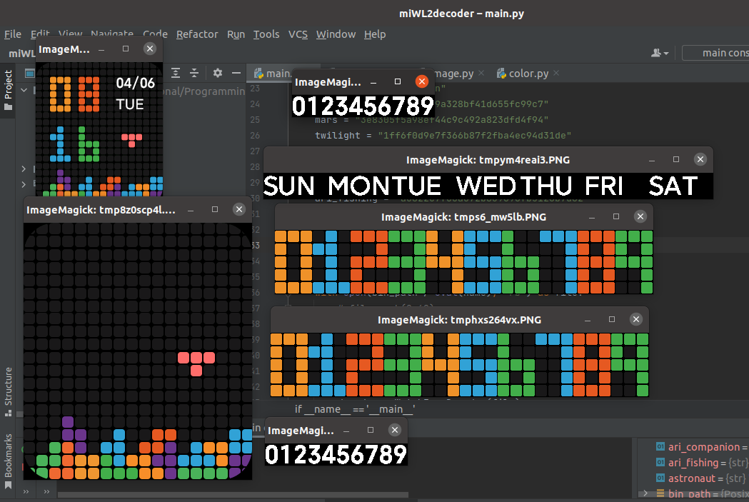Open the Tools menu

(x=266, y=34)
